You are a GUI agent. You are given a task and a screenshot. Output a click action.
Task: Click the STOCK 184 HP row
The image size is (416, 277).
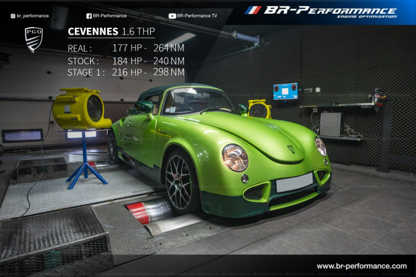[126, 61]
